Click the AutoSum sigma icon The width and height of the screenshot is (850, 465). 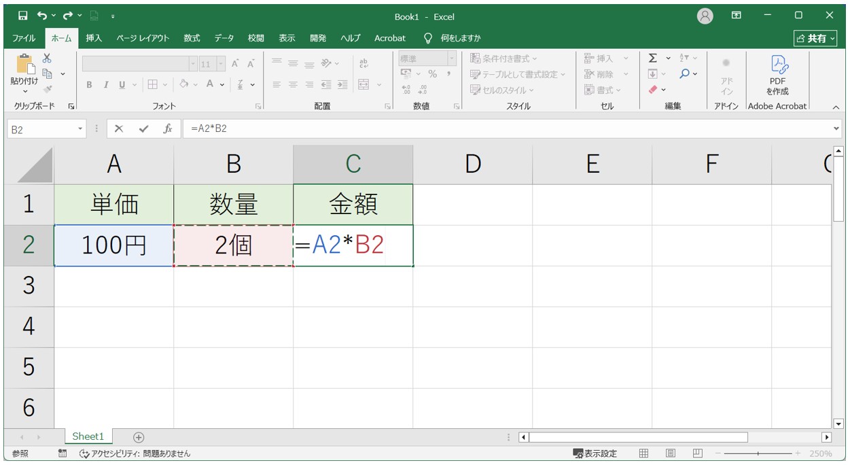click(653, 58)
